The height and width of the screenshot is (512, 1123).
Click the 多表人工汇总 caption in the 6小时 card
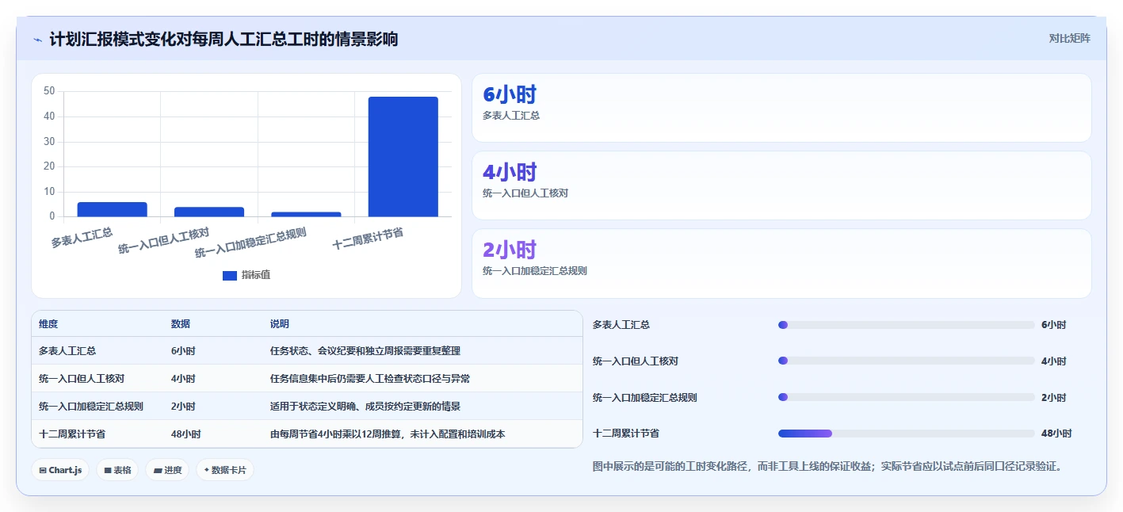[x=511, y=116]
